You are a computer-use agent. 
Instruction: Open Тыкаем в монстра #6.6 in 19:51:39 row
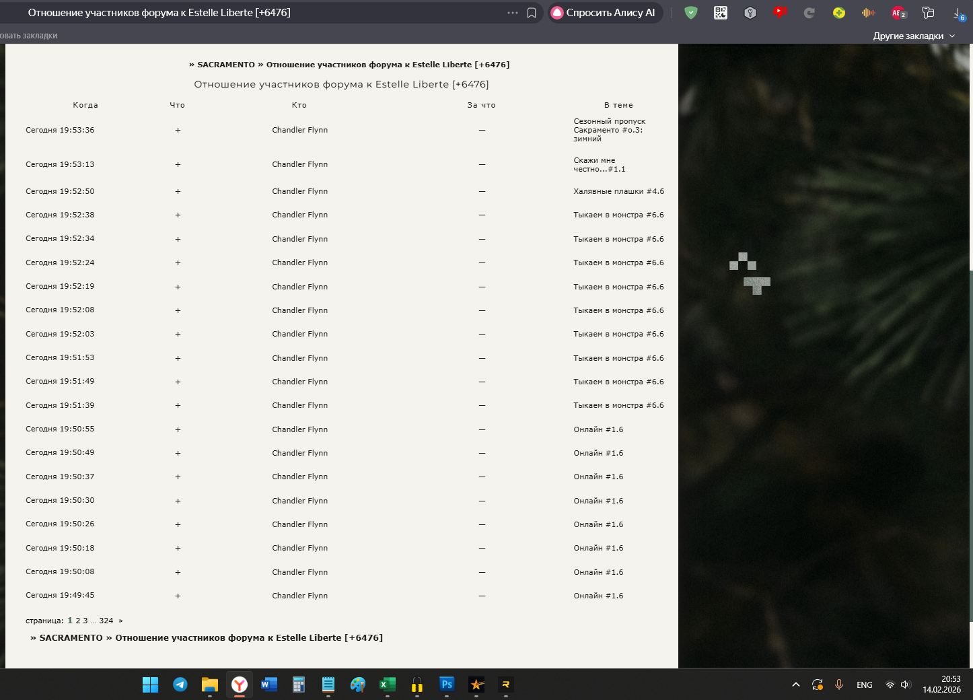click(619, 405)
